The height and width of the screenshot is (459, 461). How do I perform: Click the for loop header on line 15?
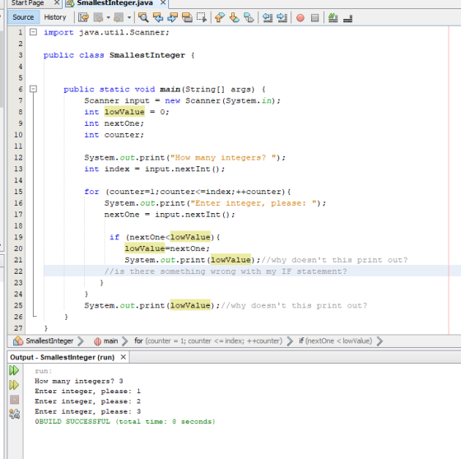[x=188, y=192]
